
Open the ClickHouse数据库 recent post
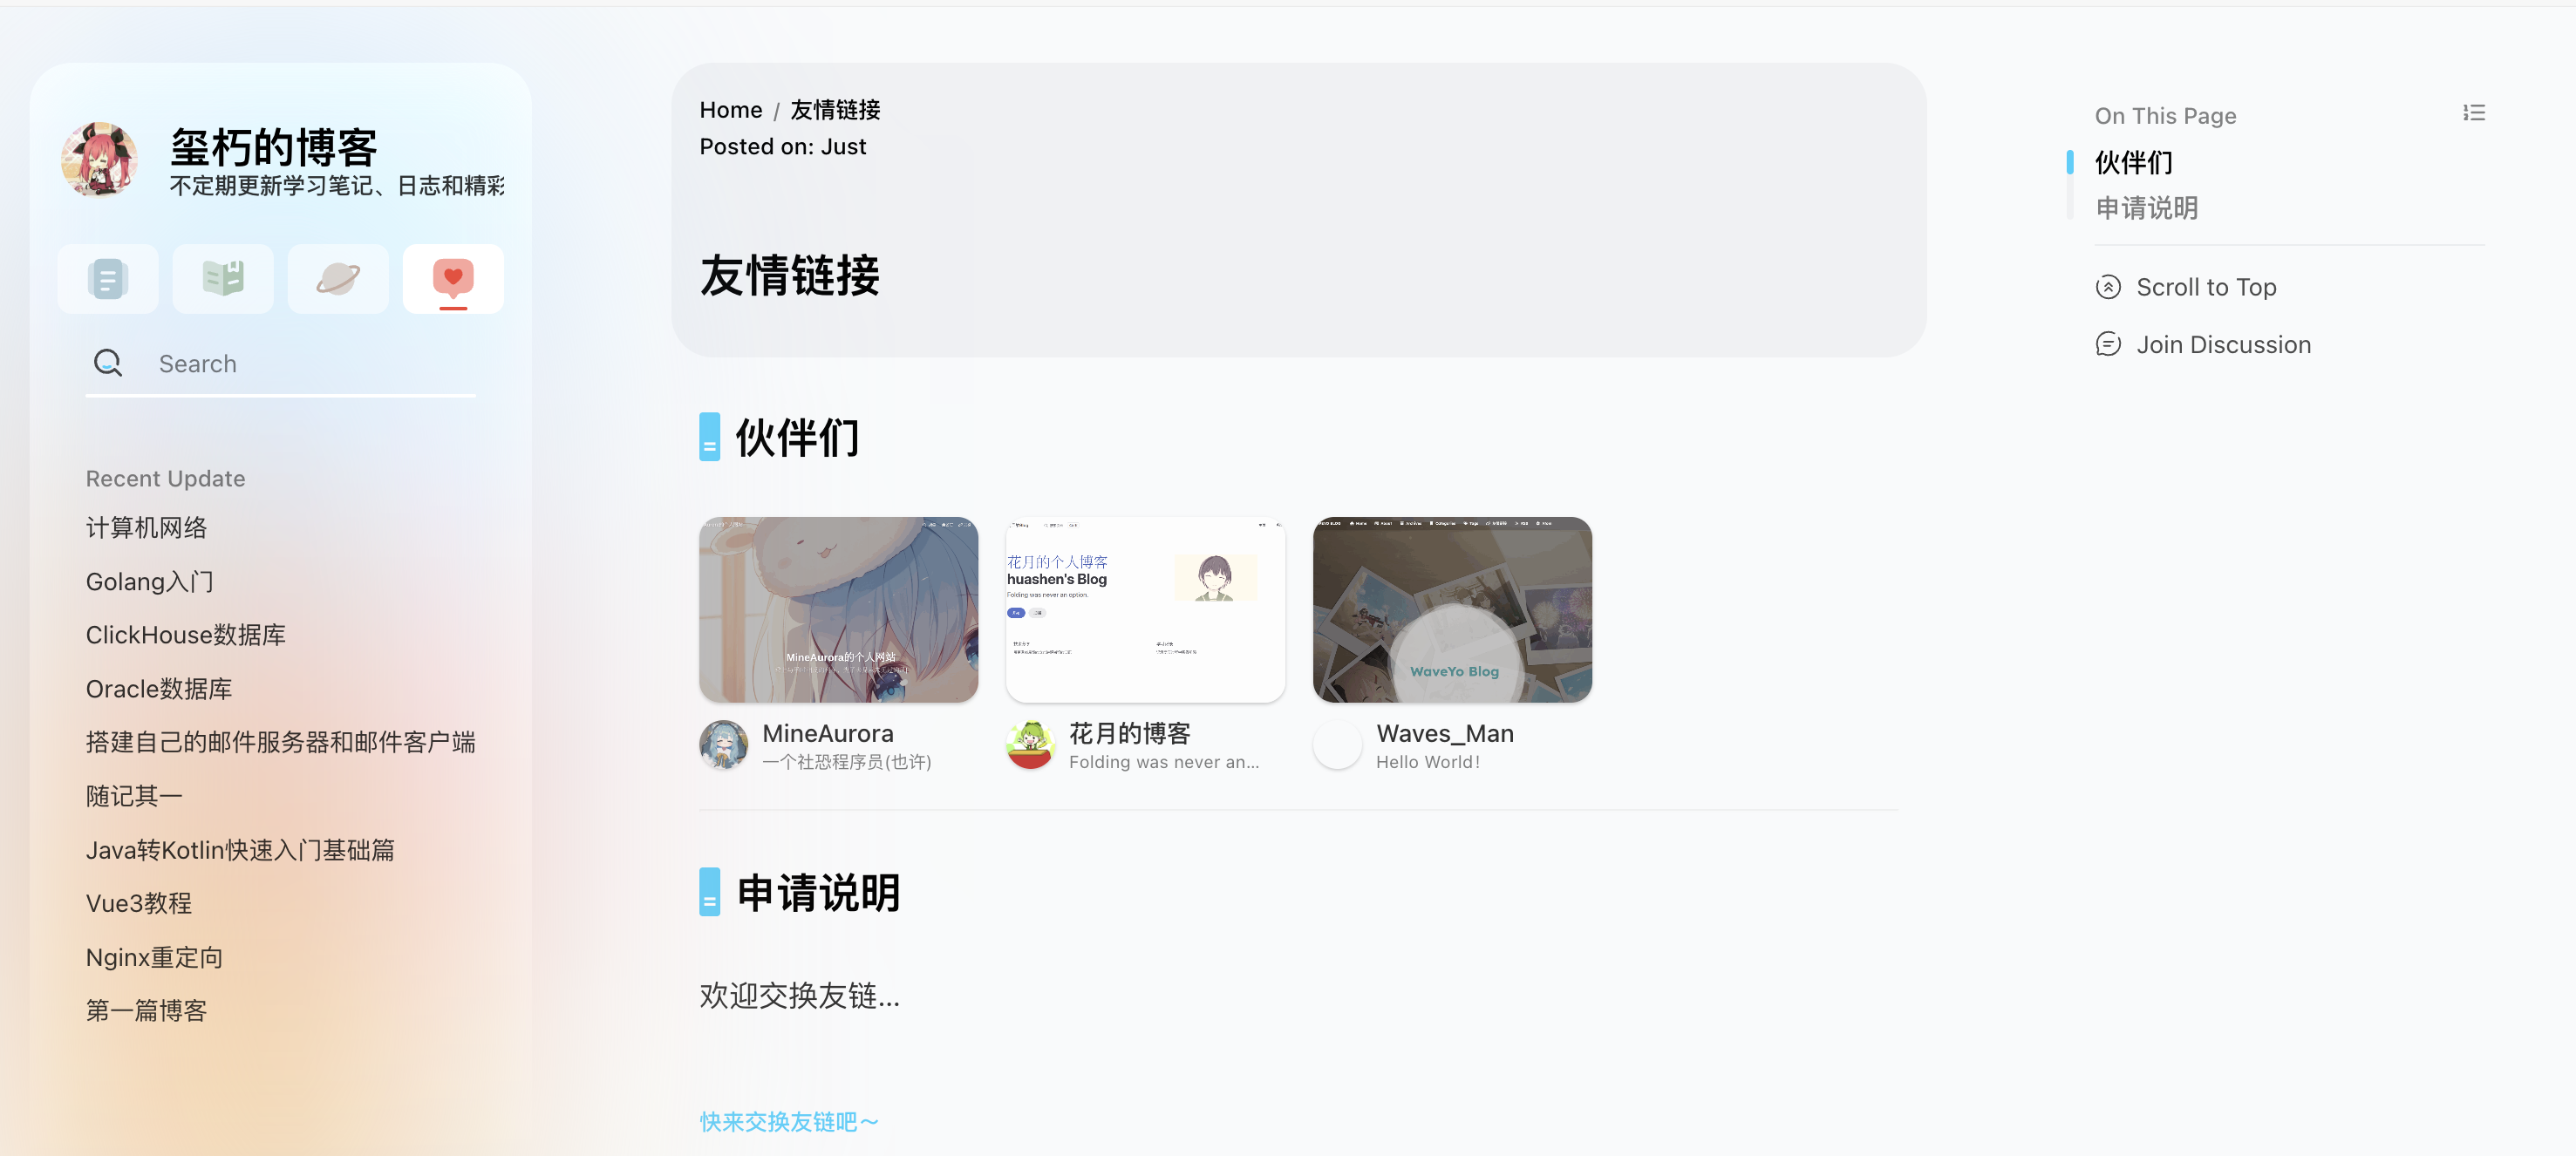[x=185, y=635]
